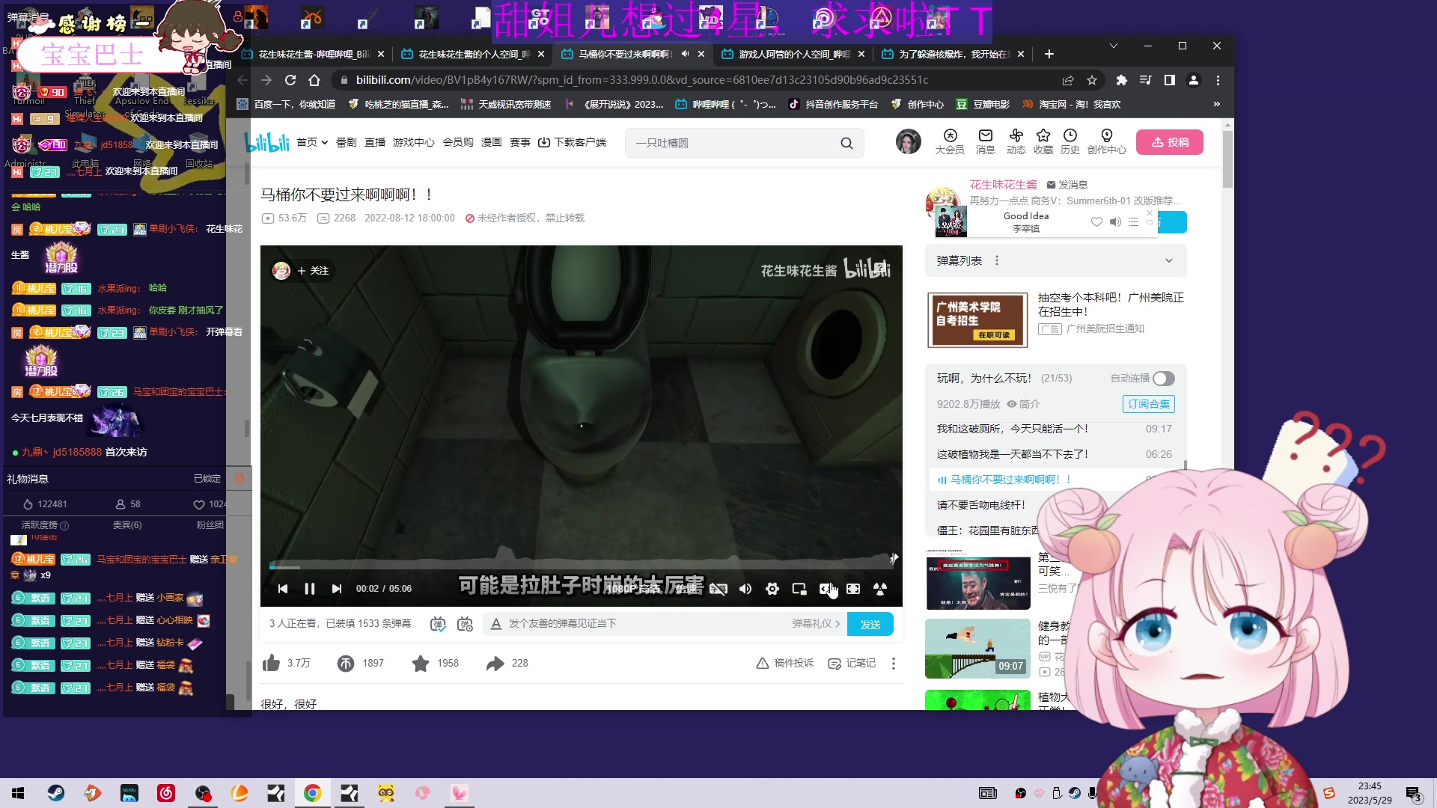Open 消息 messages icon

pyautogui.click(x=986, y=141)
